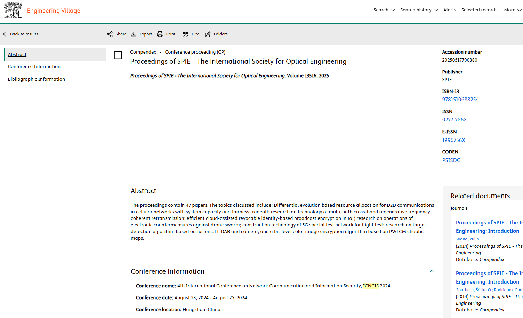Viewport: 523px width, 318px height.
Task: Click E-ISSN link 1996756X
Action: click(x=453, y=140)
